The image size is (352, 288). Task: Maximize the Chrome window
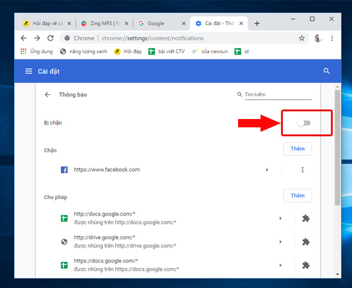[312, 19]
